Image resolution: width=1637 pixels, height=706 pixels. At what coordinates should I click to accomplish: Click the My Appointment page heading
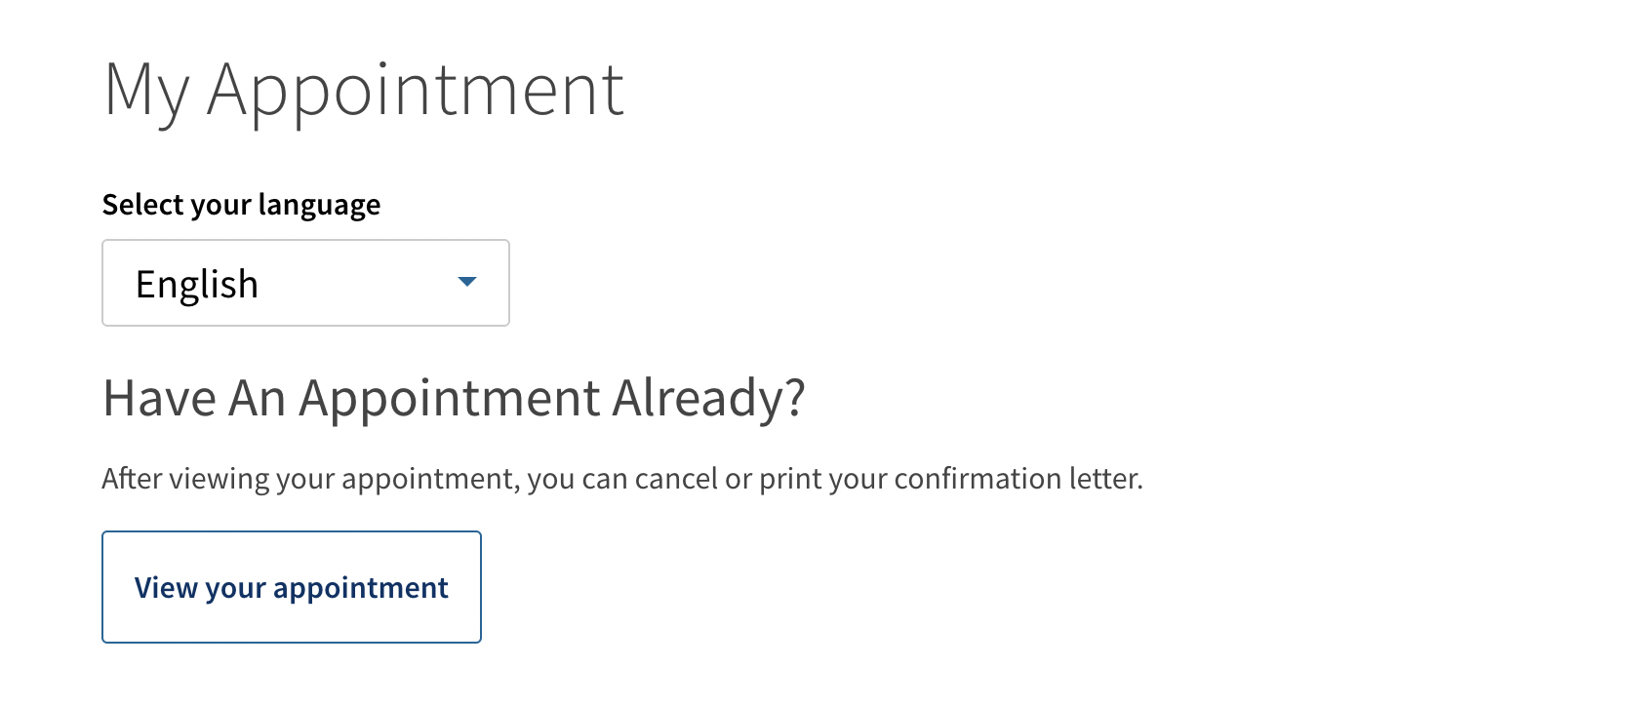coord(363,91)
